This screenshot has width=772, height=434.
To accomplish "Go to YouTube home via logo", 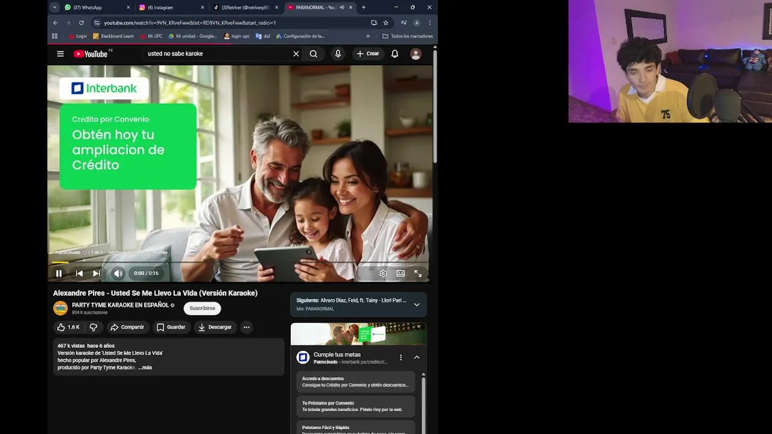I will click(x=91, y=54).
